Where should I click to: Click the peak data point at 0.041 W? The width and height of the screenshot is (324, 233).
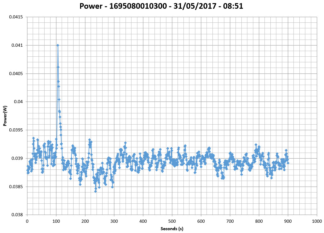point(58,45)
